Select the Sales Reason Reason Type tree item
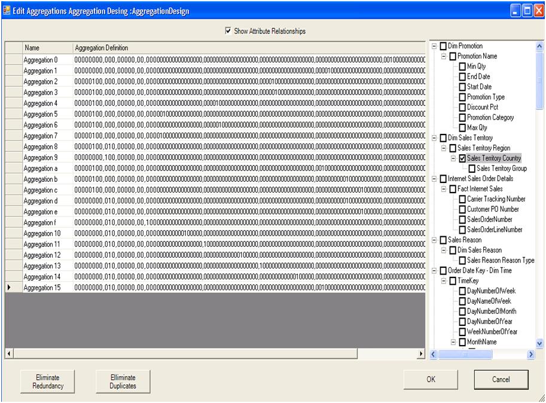This screenshot has height=403, width=546. (501, 261)
